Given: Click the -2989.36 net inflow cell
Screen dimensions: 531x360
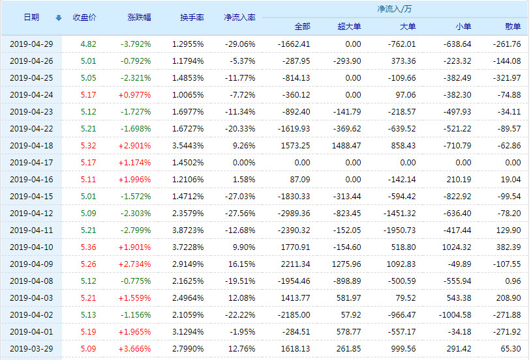Looking at the screenshot, I should coord(292,214).
